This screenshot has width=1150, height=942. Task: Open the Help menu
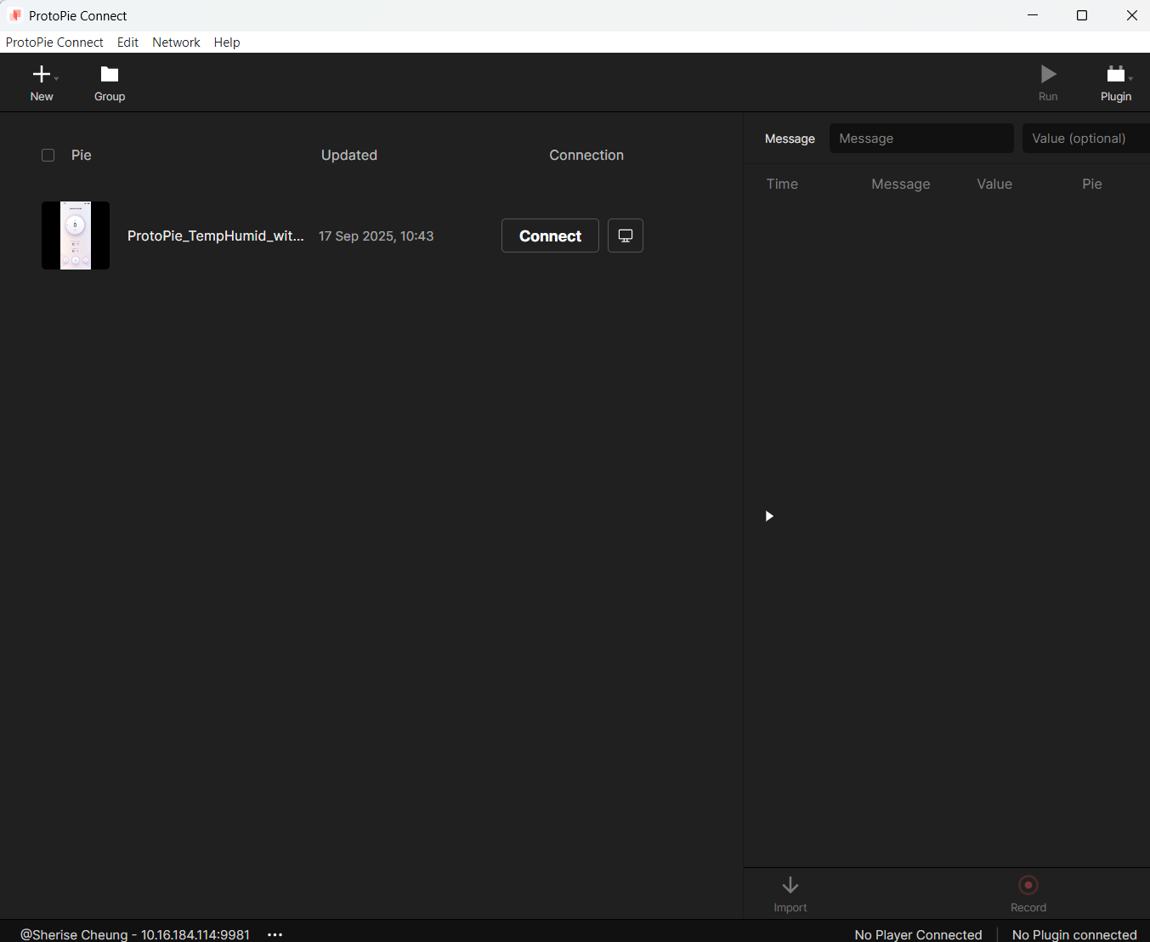coord(226,42)
